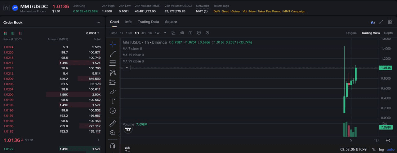Select the 1s interval
This screenshot has width=397, height=153.
[122, 33]
